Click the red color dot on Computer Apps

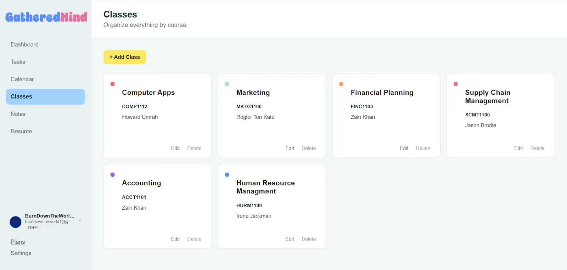113,84
